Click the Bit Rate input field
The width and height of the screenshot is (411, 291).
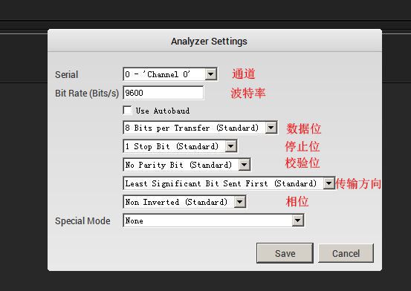pyautogui.click(x=163, y=93)
